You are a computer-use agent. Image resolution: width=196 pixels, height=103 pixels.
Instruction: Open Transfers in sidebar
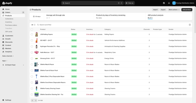(9, 28)
